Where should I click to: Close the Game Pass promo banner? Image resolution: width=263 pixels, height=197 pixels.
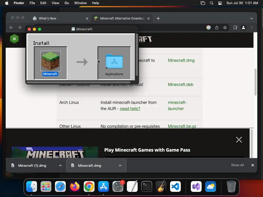(239, 140)
